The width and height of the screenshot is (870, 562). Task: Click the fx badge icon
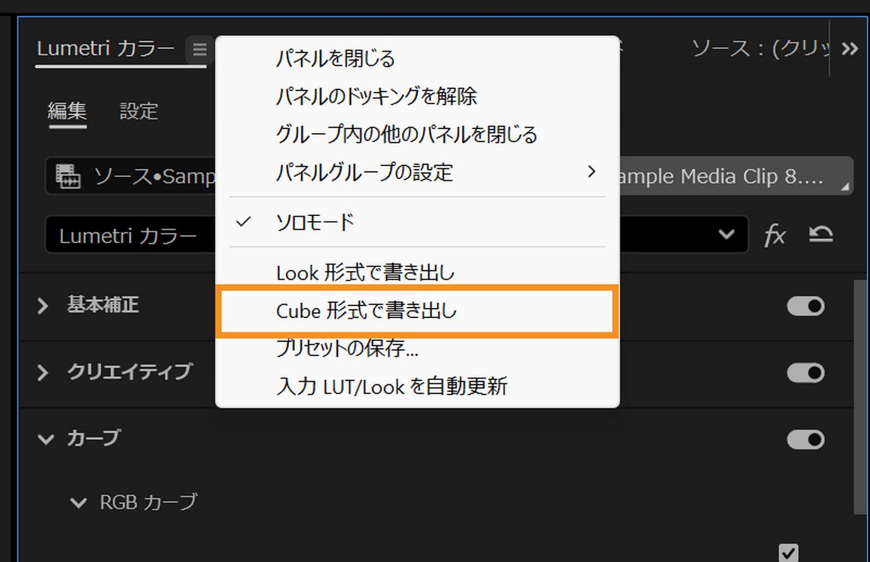click(775, 235)
